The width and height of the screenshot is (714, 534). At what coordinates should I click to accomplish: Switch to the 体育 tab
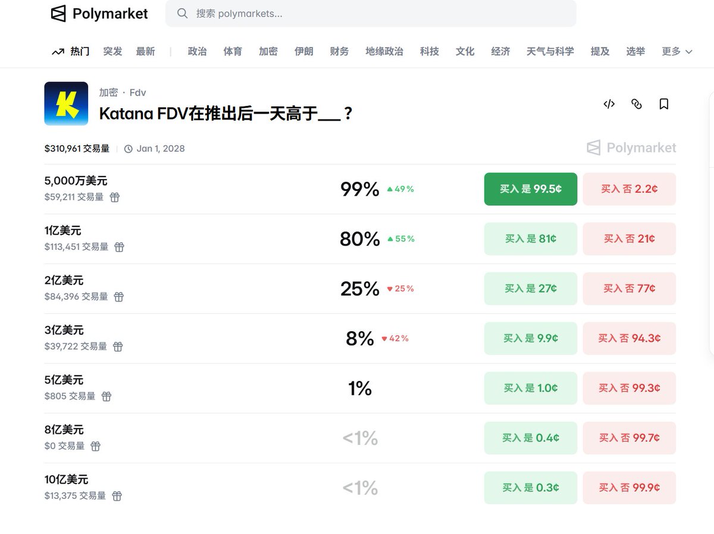233,51
